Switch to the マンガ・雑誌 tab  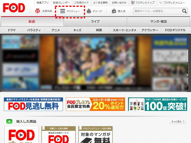click(158, 21)
